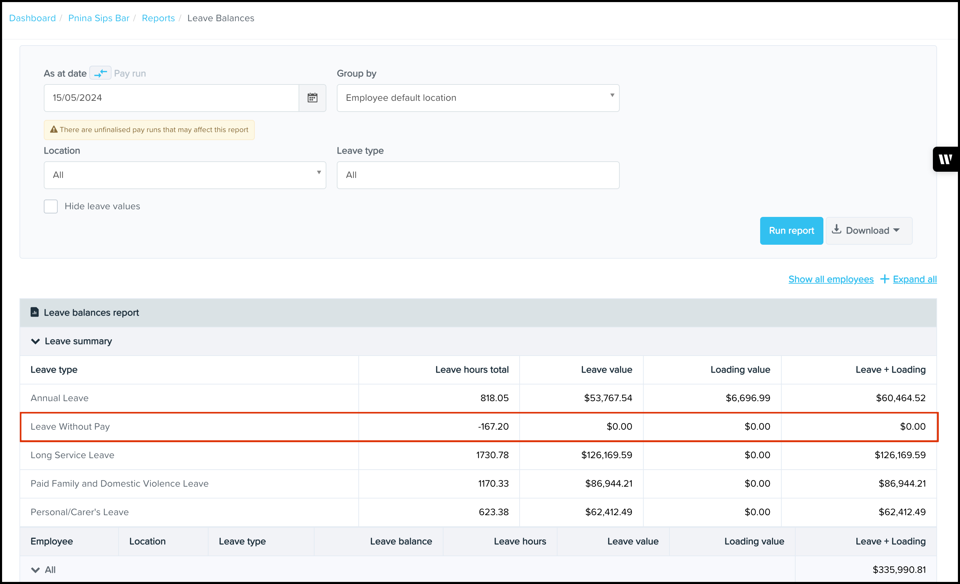Click Show all employees link
Viewport: 960px width, 584px height.
click(831, 279)
